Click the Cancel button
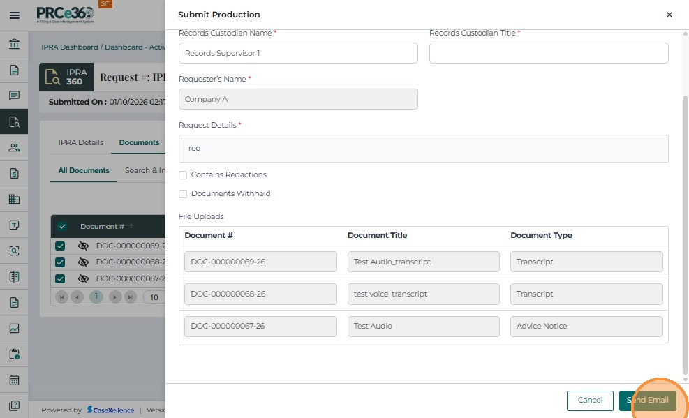This screenshot has width=689, height=418. coord(590,401)
